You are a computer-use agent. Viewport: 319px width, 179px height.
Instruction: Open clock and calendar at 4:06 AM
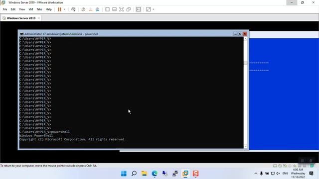(x=298, y=174)
